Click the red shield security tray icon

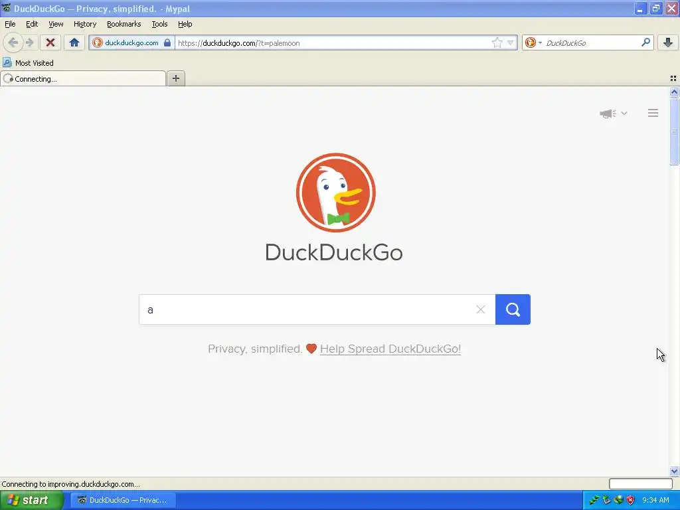pos(631,500)
